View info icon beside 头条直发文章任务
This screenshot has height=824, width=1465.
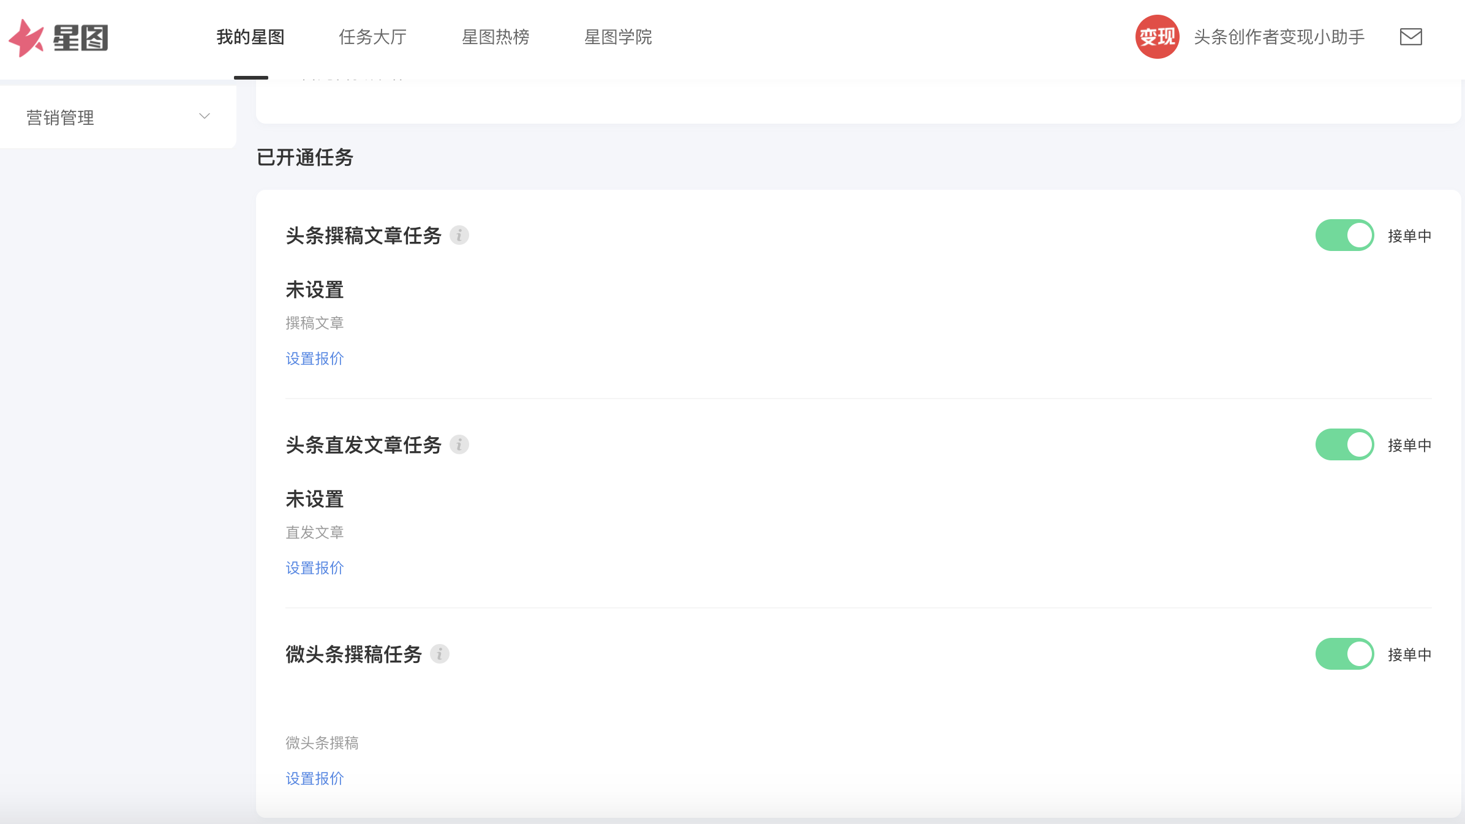[459, 445]
